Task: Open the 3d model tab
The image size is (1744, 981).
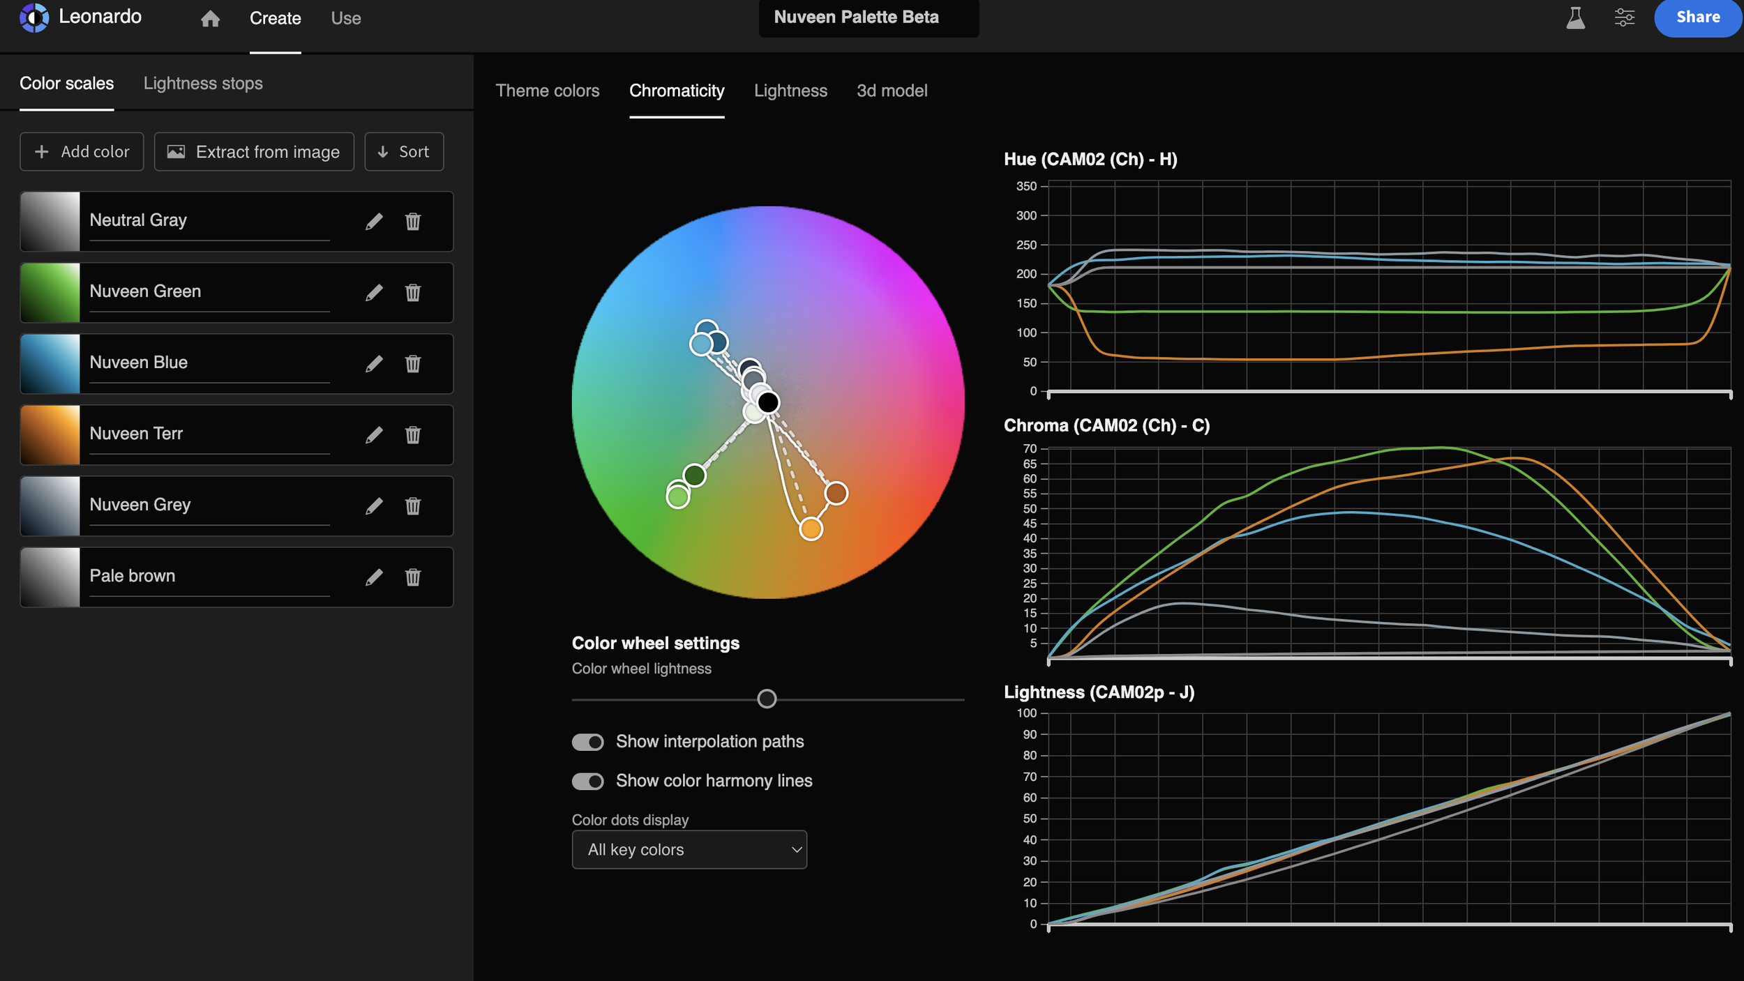Action: coord(892,91)
